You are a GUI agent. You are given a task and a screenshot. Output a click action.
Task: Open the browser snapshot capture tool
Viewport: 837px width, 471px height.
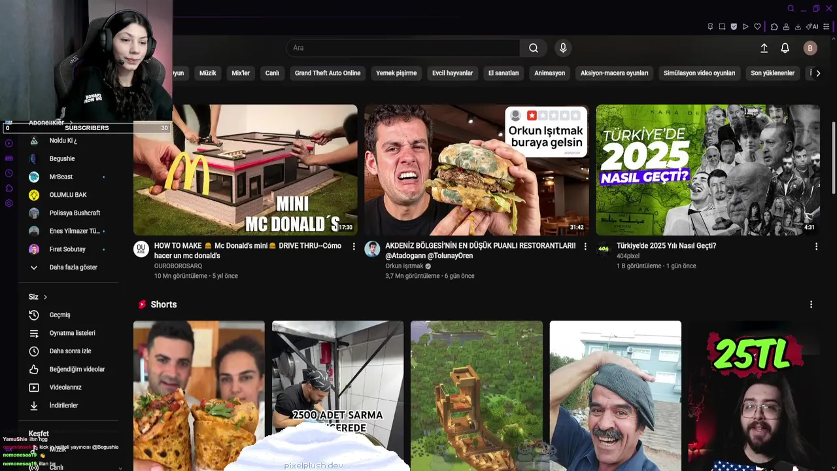tap(722, 27)
